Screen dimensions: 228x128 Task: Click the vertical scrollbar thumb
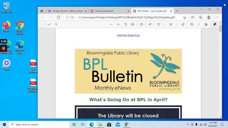click(220, 28)
